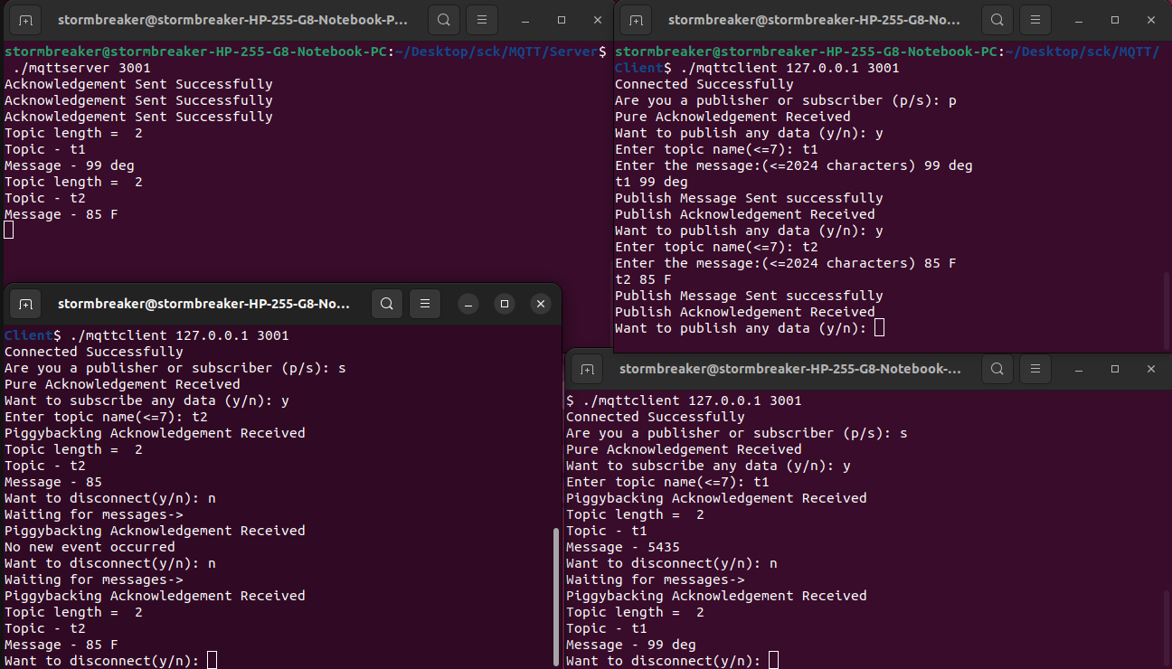Click 'Are you a publisher or subscriber (p/s): p'
1172x669 pixels.
point(786,100)
